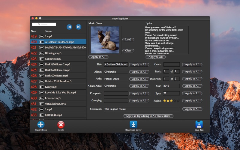Viewport: 240px width, 150px height.
Task: Open gear menu for row 419
Action: [41, 36]
